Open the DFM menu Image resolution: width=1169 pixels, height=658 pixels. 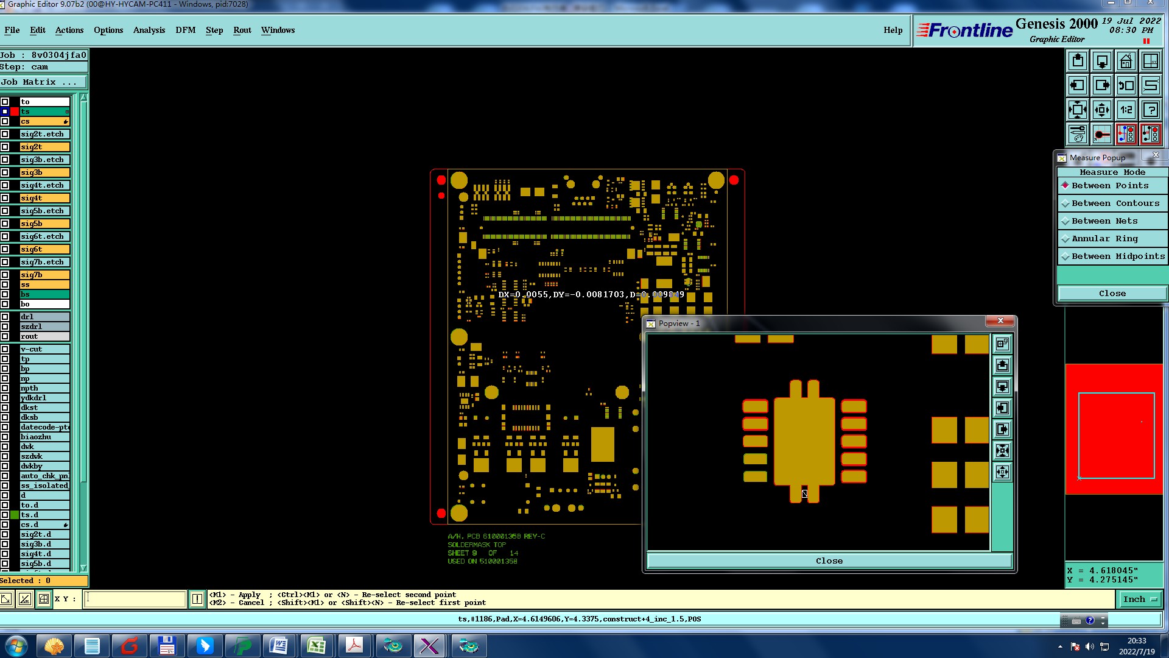(x=185, y=30)
